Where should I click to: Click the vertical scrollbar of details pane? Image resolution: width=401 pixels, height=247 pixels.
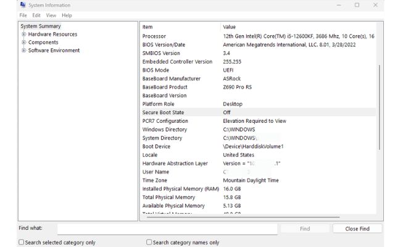click(x=379, y=107)
